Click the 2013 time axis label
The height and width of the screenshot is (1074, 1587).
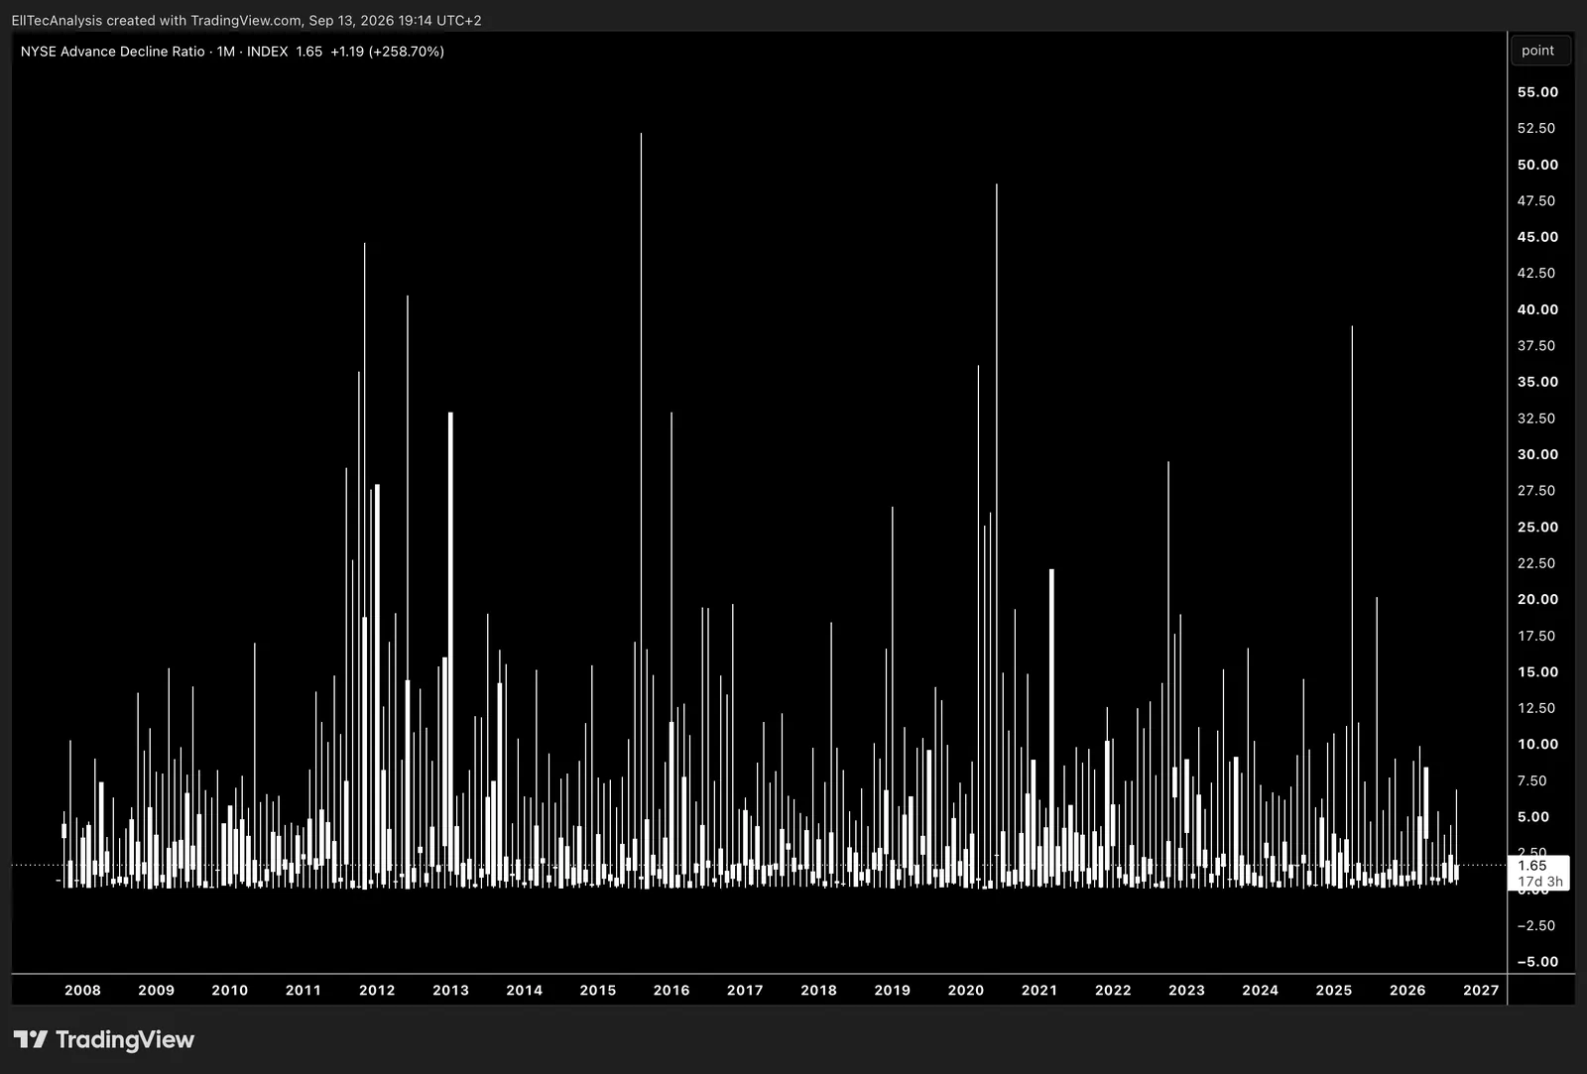pyautogui.click(x=450, y=990)
